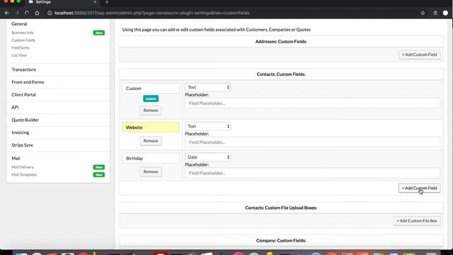Image resolution: width=453 pixels, height=255 pixels.
Task: Open the Transactions settings section
Action: pyautogui.click(x=23, y=69)
